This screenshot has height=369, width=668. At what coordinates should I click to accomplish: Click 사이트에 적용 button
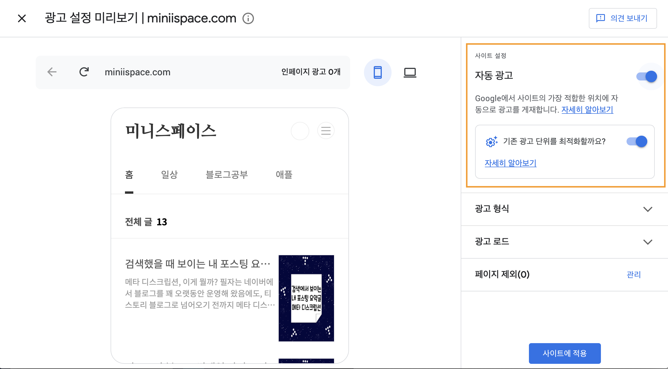[565, 353]
